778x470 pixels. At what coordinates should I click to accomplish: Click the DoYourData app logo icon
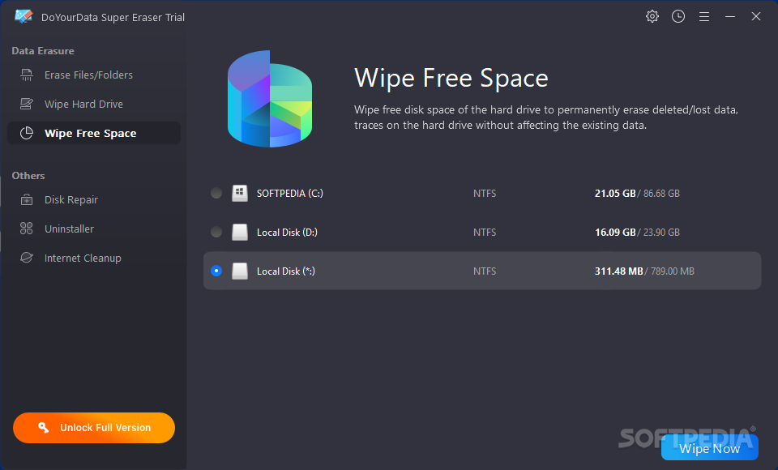click(x=24, y=16)
